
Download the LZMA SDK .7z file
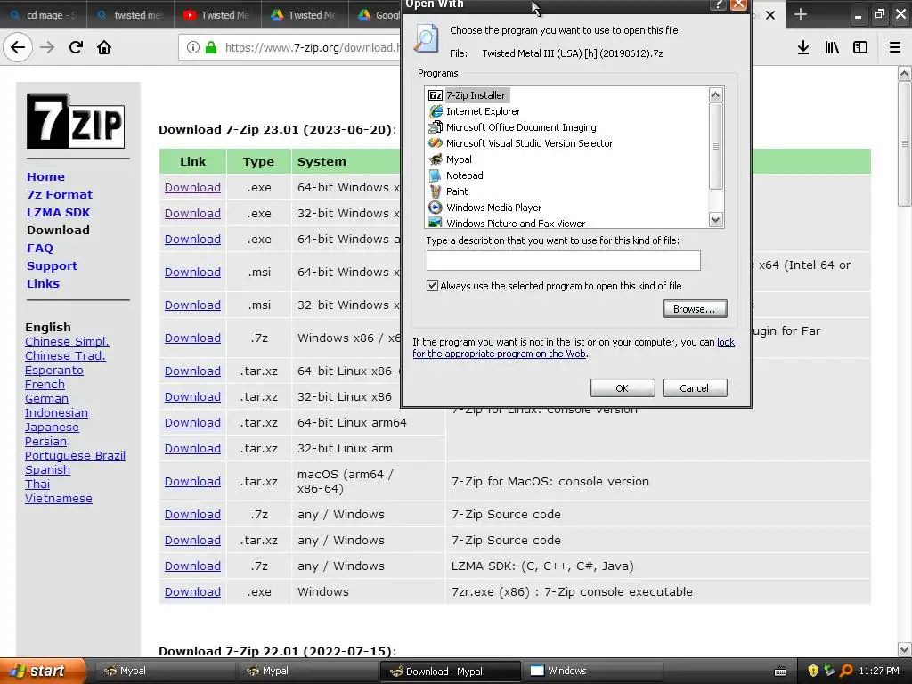192,566
